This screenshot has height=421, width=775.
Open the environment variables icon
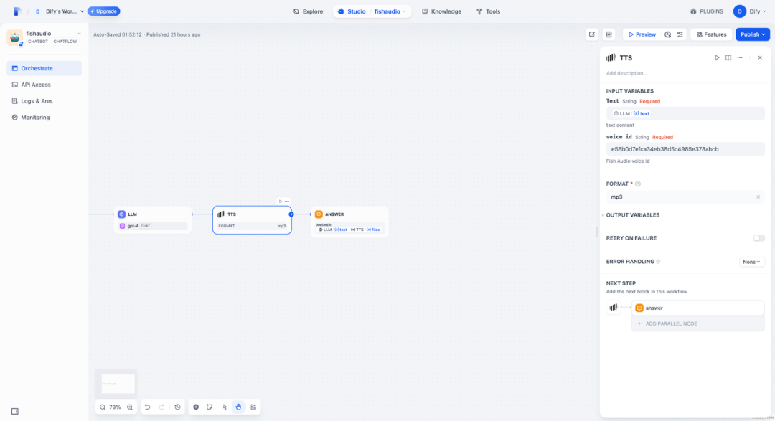[x=609, y=34]
